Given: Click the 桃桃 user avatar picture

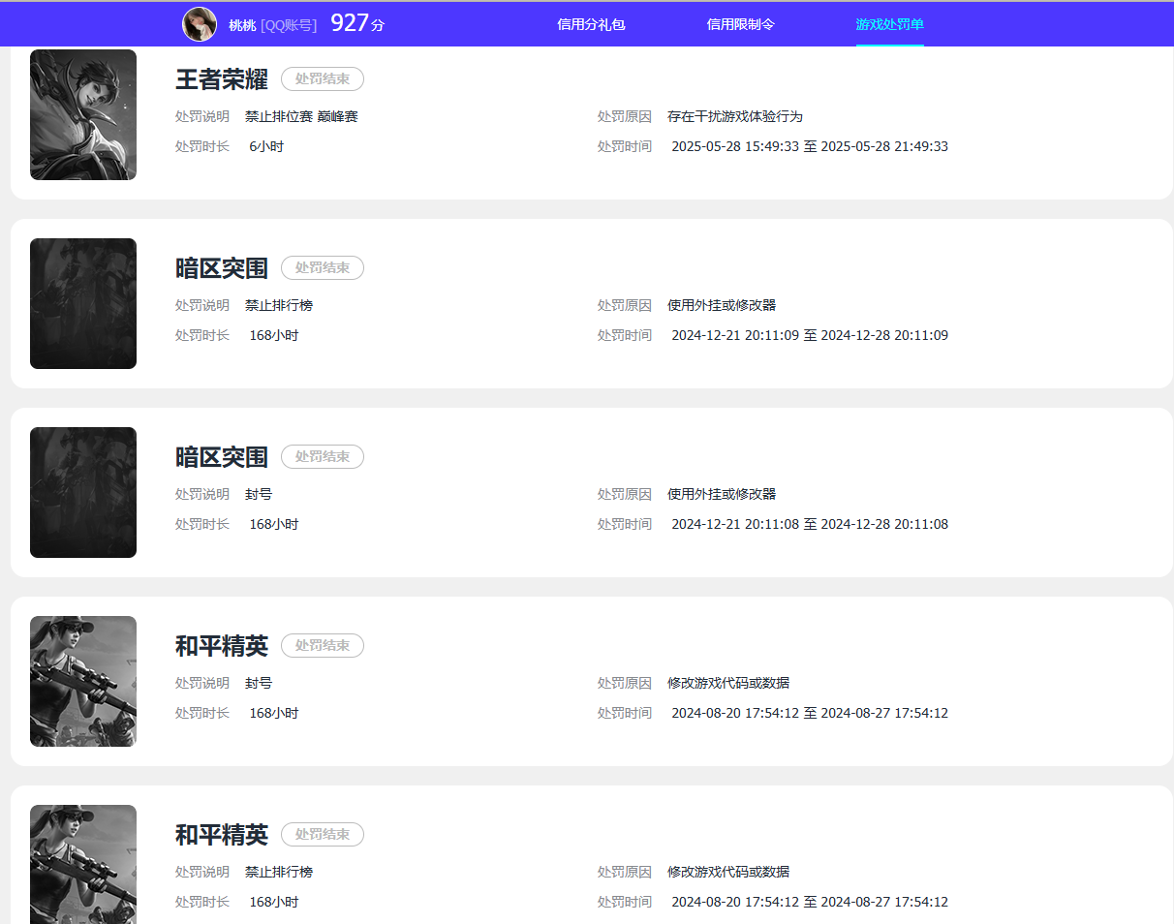Looking at the screenshot, I should click(x=200, y=24).
